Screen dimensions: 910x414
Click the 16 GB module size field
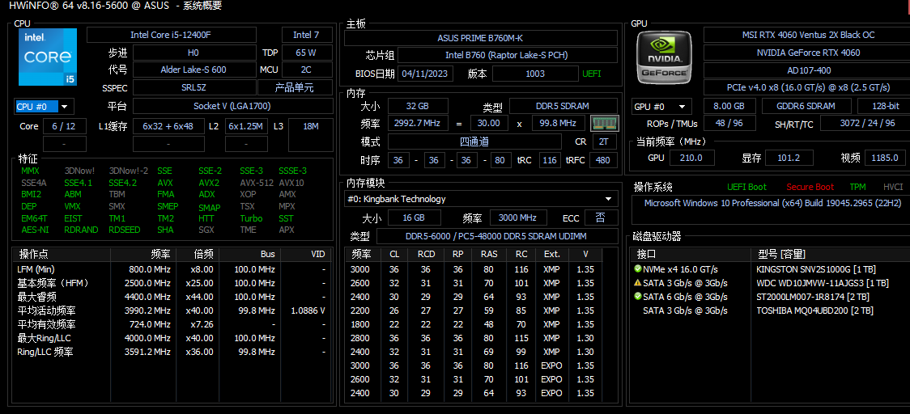[415, 218]
